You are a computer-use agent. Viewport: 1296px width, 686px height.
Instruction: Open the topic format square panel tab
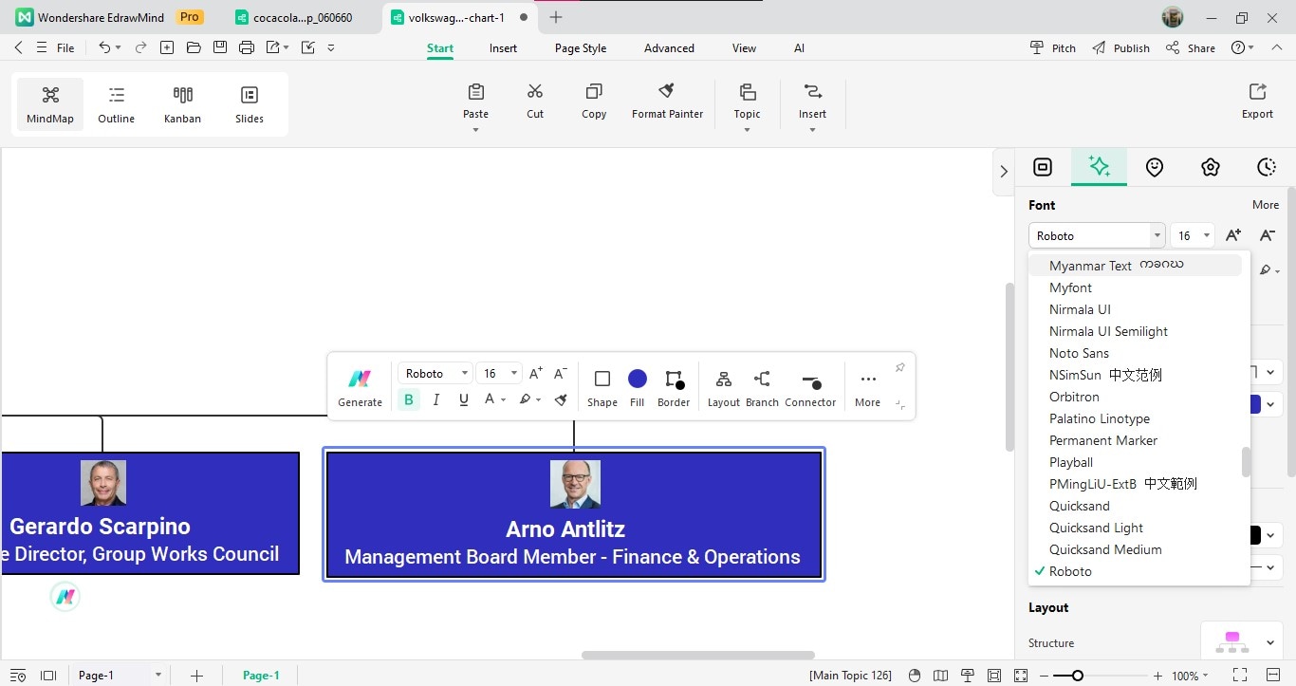[x=1043, y=167]
